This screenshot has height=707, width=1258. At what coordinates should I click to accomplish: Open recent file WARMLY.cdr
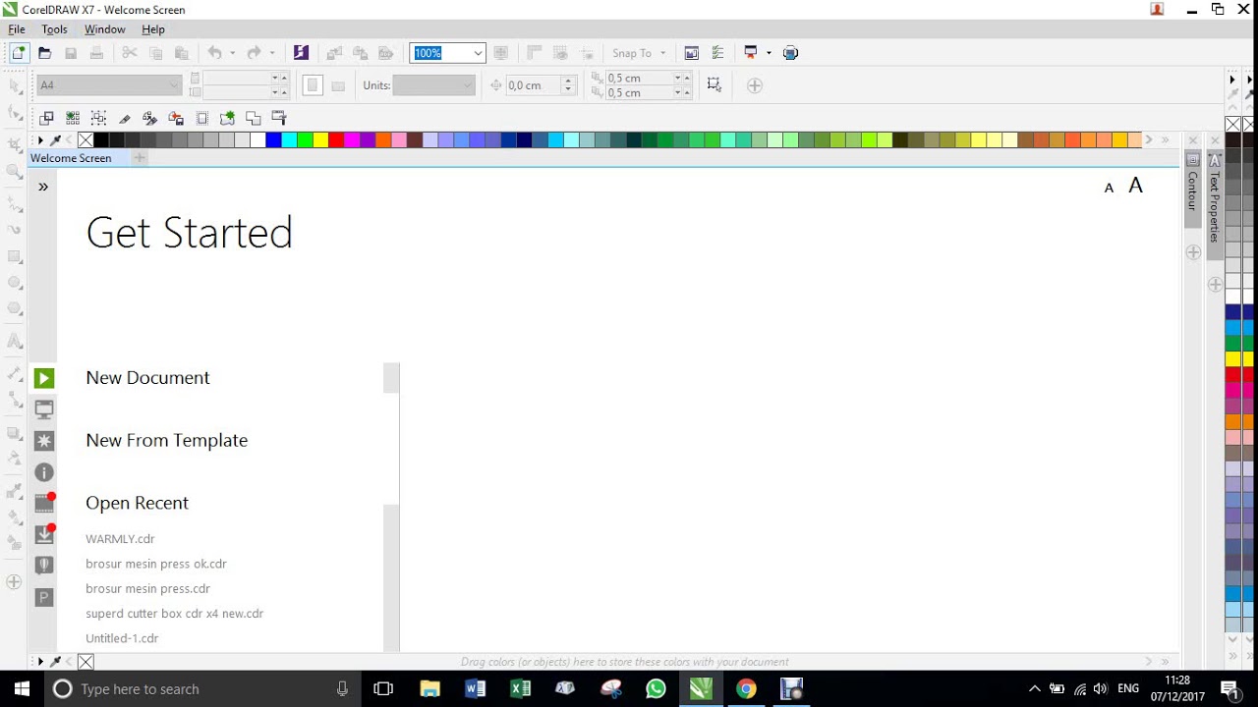[x=120, y=539]
